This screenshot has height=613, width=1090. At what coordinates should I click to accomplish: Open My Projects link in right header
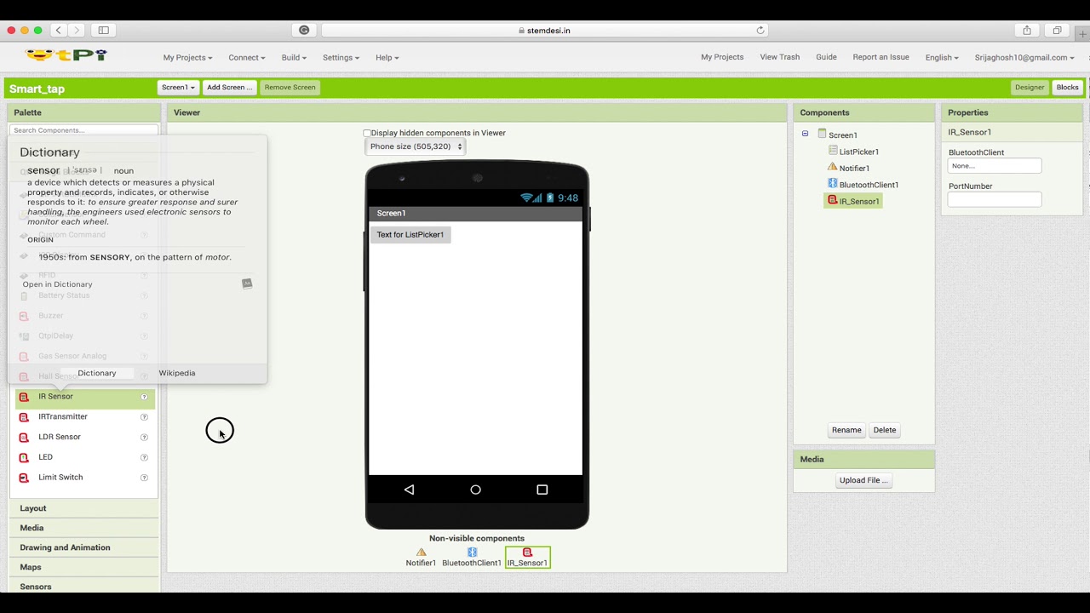pos(722,57)
